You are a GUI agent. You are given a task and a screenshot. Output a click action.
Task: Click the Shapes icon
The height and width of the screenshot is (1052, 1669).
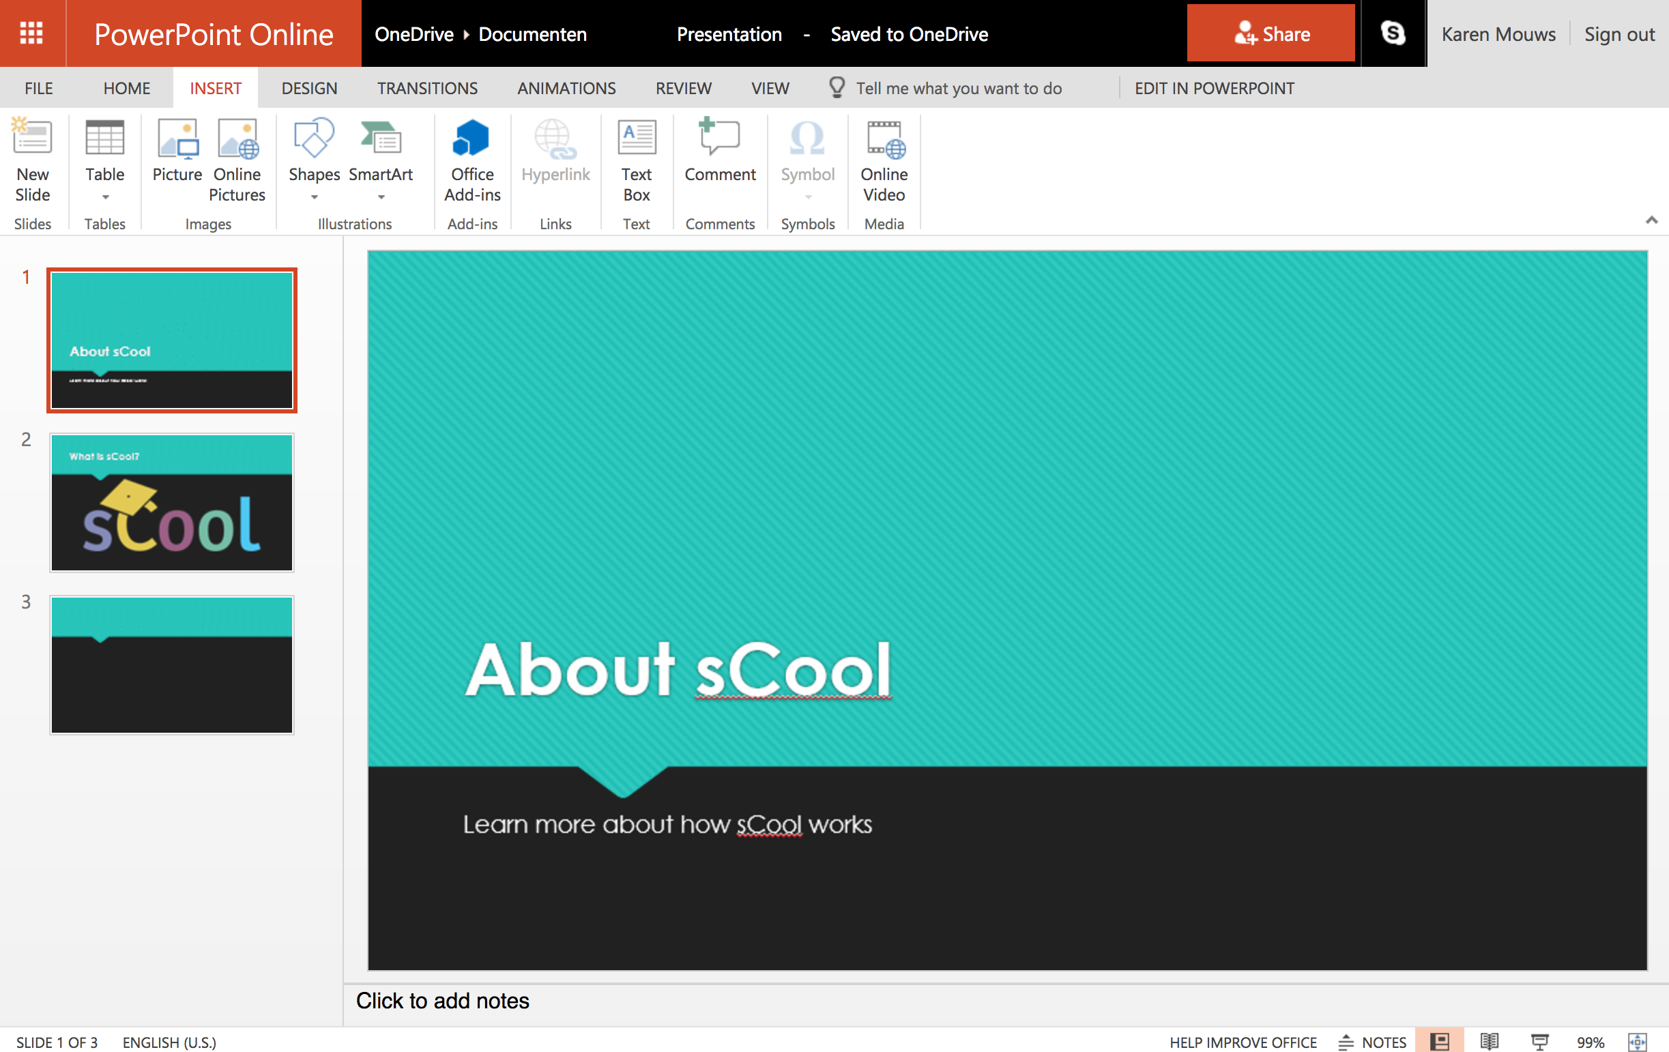314,138
